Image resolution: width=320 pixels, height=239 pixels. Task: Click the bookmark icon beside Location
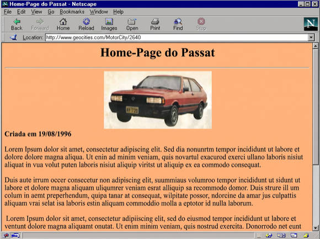(x=13, y=37)
